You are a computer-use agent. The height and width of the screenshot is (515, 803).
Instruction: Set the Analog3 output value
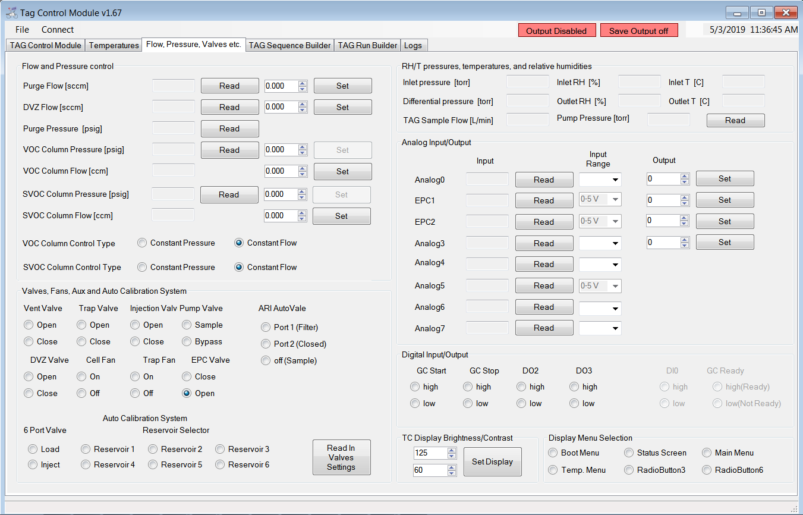pos(725,242)
